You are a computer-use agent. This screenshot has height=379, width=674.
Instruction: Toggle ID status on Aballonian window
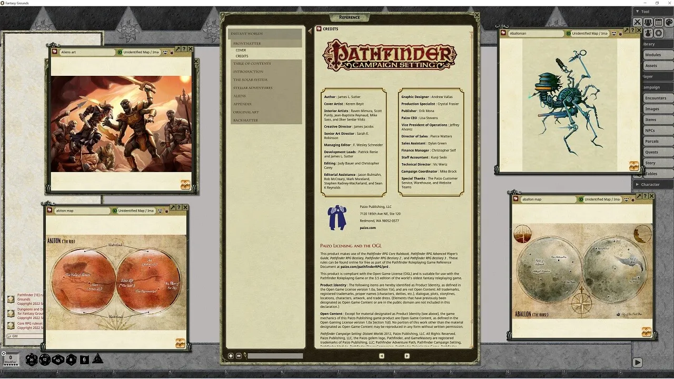[x=569, y=33]
